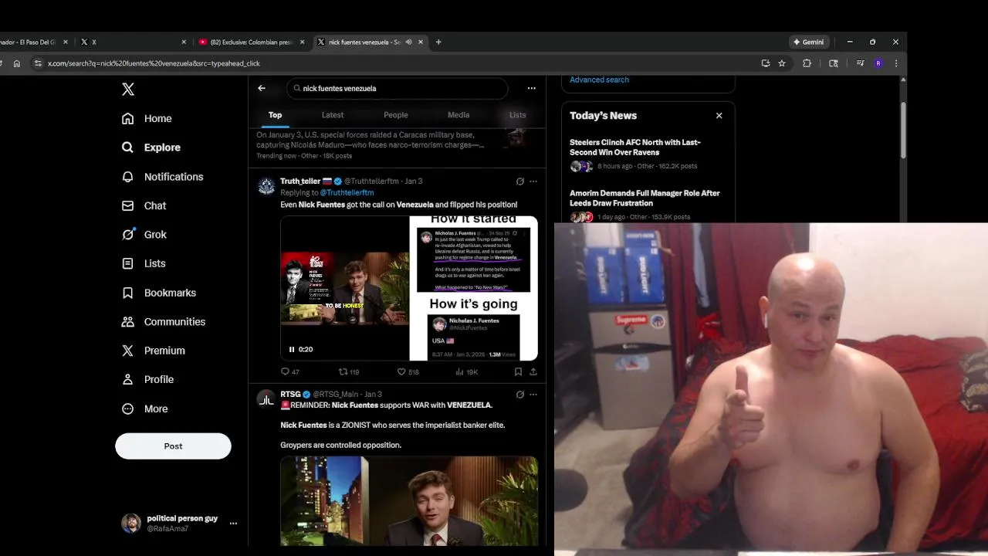Viewport: 988px width, 556px height.
Task: Click Truth_teller's avatar
Action: coord(266,186)
